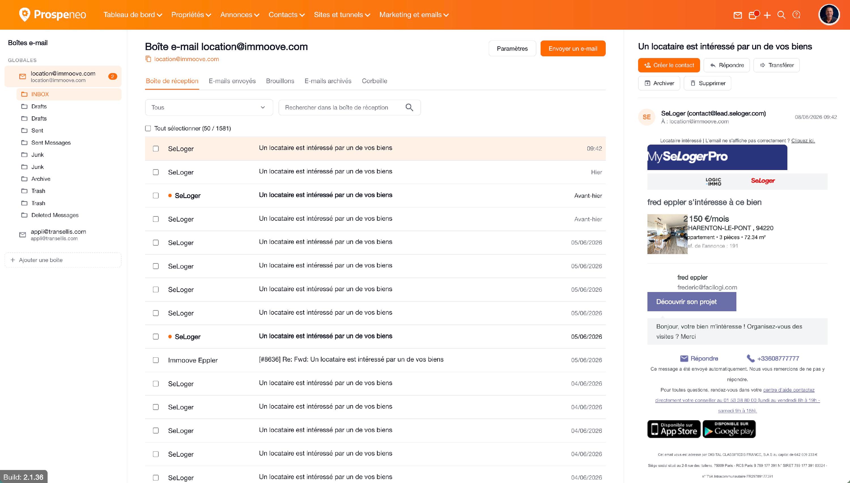Click the envelope icon of the location@immoove.com mailbox
Screen dimensions: 850x483
click(x=23, y=77)
